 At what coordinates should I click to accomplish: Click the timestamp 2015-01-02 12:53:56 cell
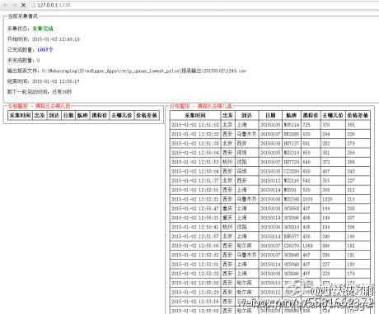click(195, 302)
